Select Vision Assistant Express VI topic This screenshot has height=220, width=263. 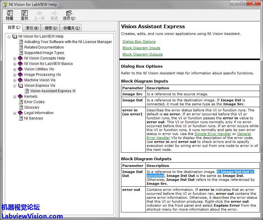pyautogui.click(x=53, y=91)
